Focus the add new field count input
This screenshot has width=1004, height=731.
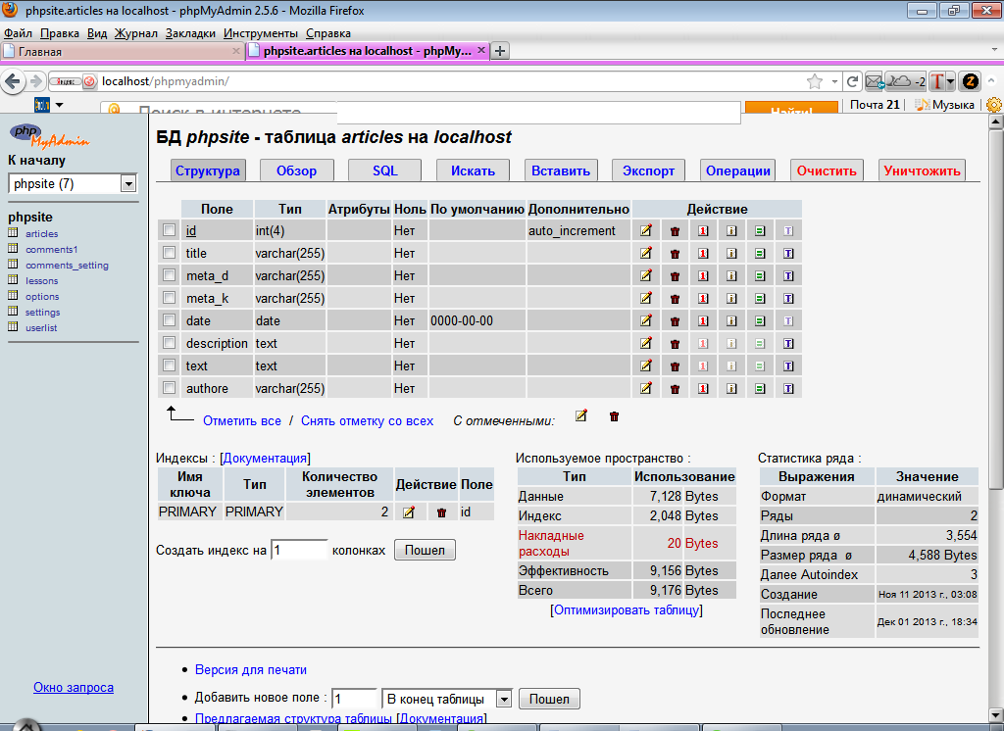[x=354, y=699]
